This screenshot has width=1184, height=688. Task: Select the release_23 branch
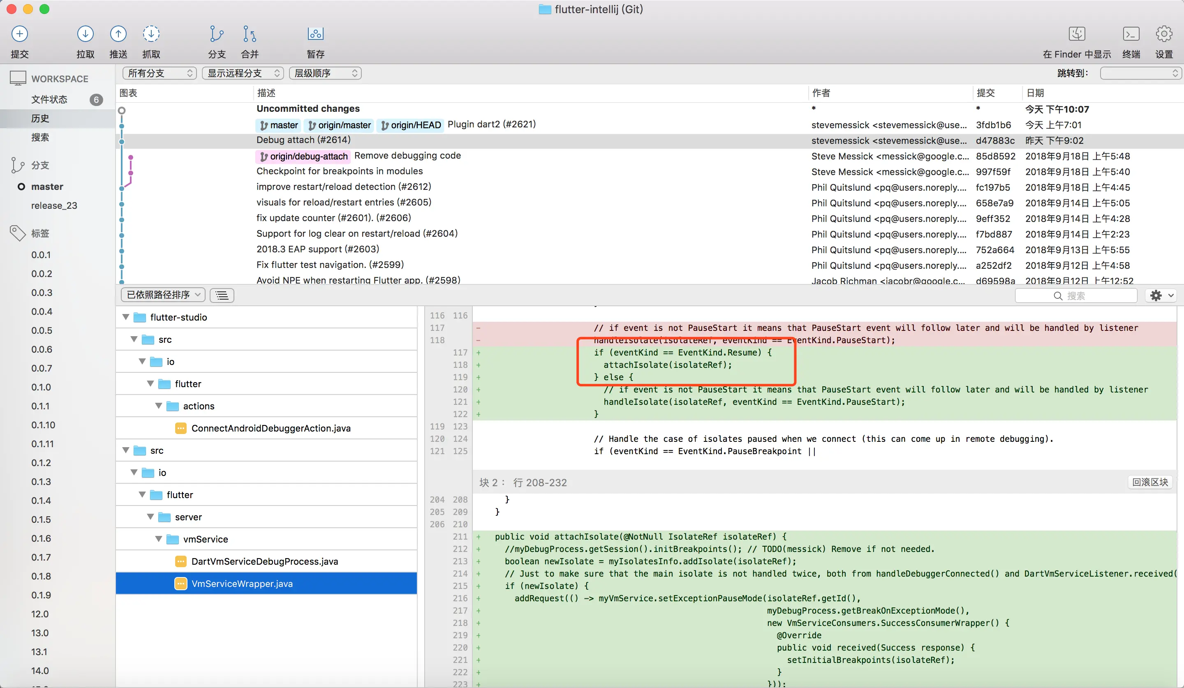coord(54,205)
